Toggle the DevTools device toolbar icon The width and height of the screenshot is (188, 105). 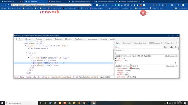pyautogui.click(x=20, y=39)
